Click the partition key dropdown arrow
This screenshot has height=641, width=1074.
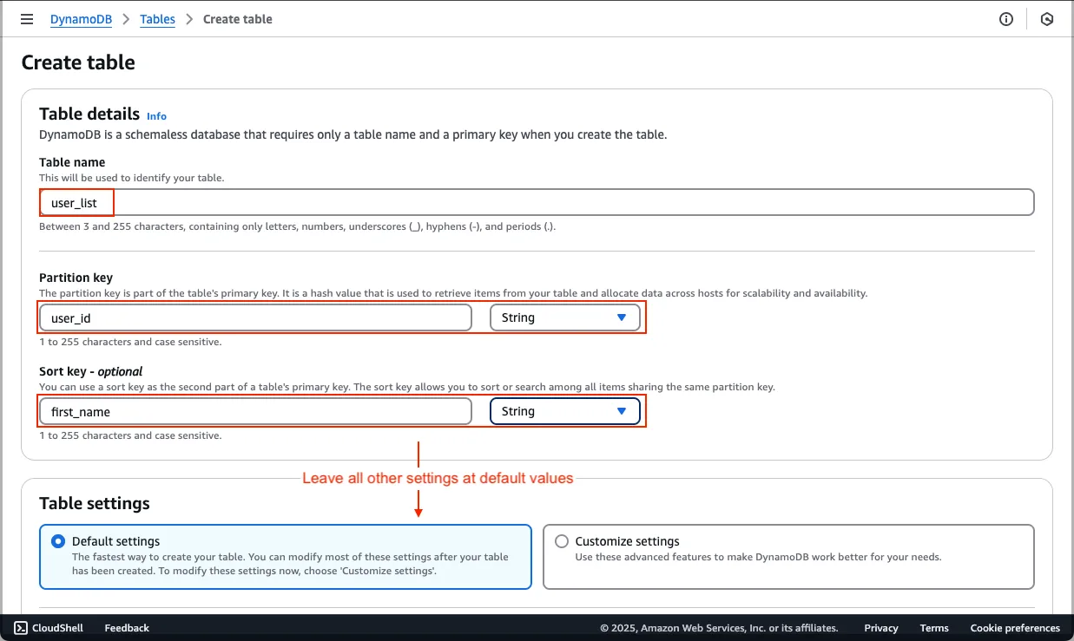point(621,317)
